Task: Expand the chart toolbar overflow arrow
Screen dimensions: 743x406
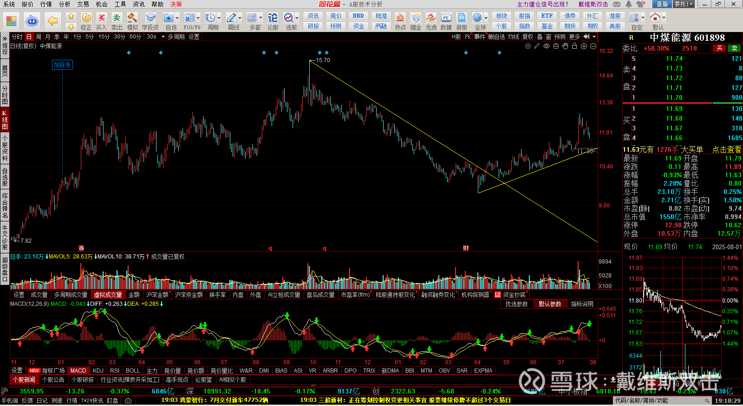Action: tap(594, 37)
